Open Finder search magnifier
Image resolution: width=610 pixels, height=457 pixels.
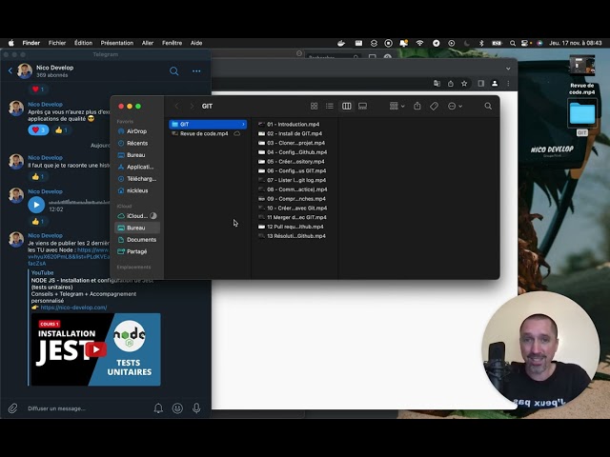click(x=488, y=106)
